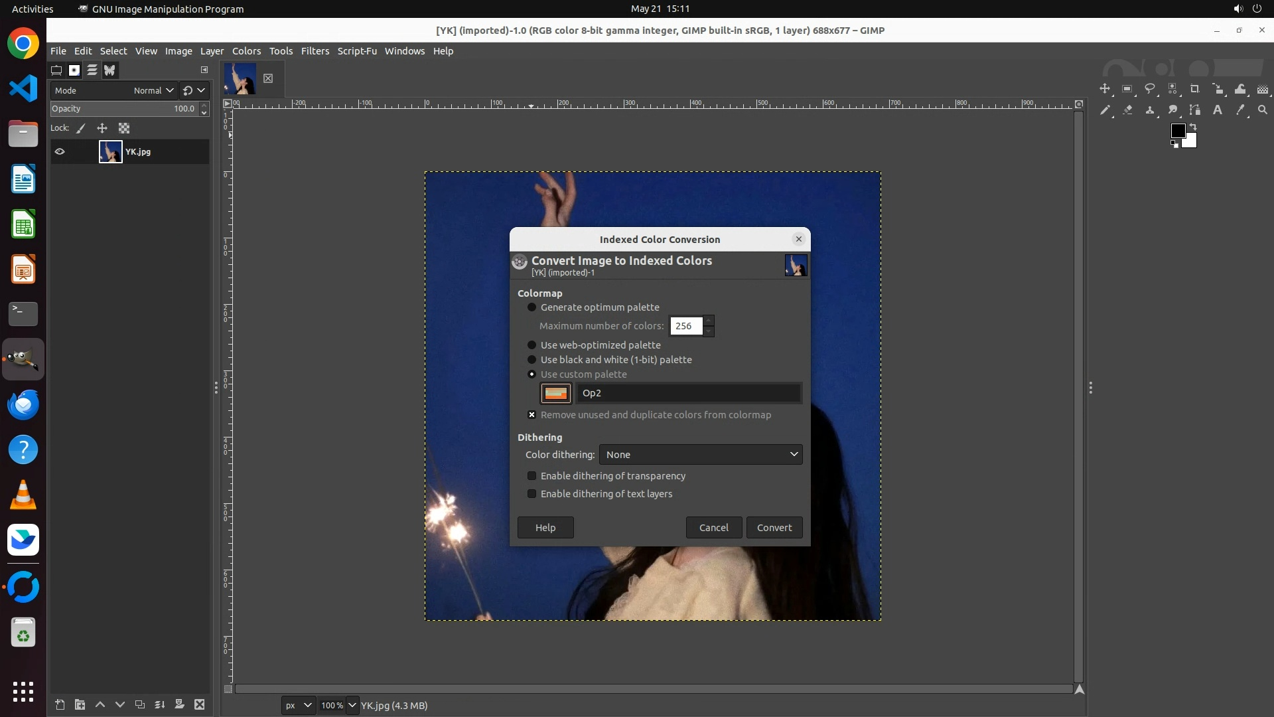The image size is (1274, 717).
Task: Choose Use black and white palette
Action: pos(531,360)
